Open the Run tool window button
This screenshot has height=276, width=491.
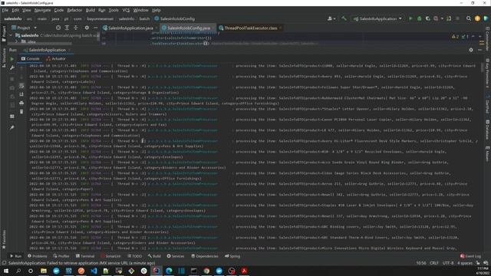(x=15, y=256)
